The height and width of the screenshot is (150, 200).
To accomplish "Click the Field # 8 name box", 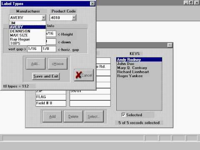I will [x=51, y=103].
